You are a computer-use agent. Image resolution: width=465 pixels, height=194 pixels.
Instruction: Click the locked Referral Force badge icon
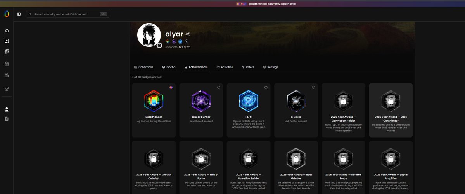click(343, 159)
